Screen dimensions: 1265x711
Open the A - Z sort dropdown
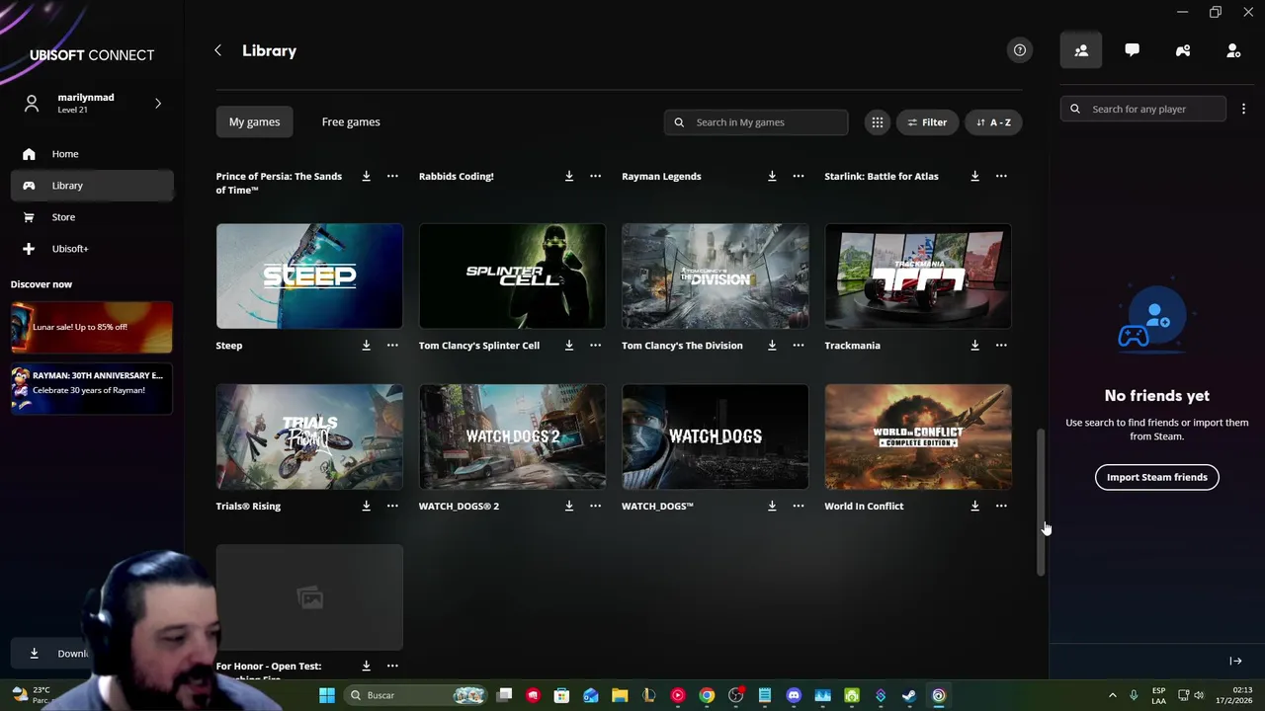(x=993, y=122)
